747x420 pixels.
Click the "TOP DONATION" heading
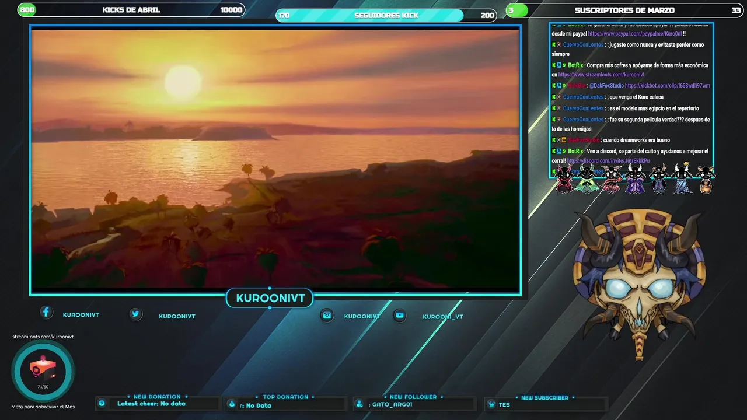pos(285,397)
